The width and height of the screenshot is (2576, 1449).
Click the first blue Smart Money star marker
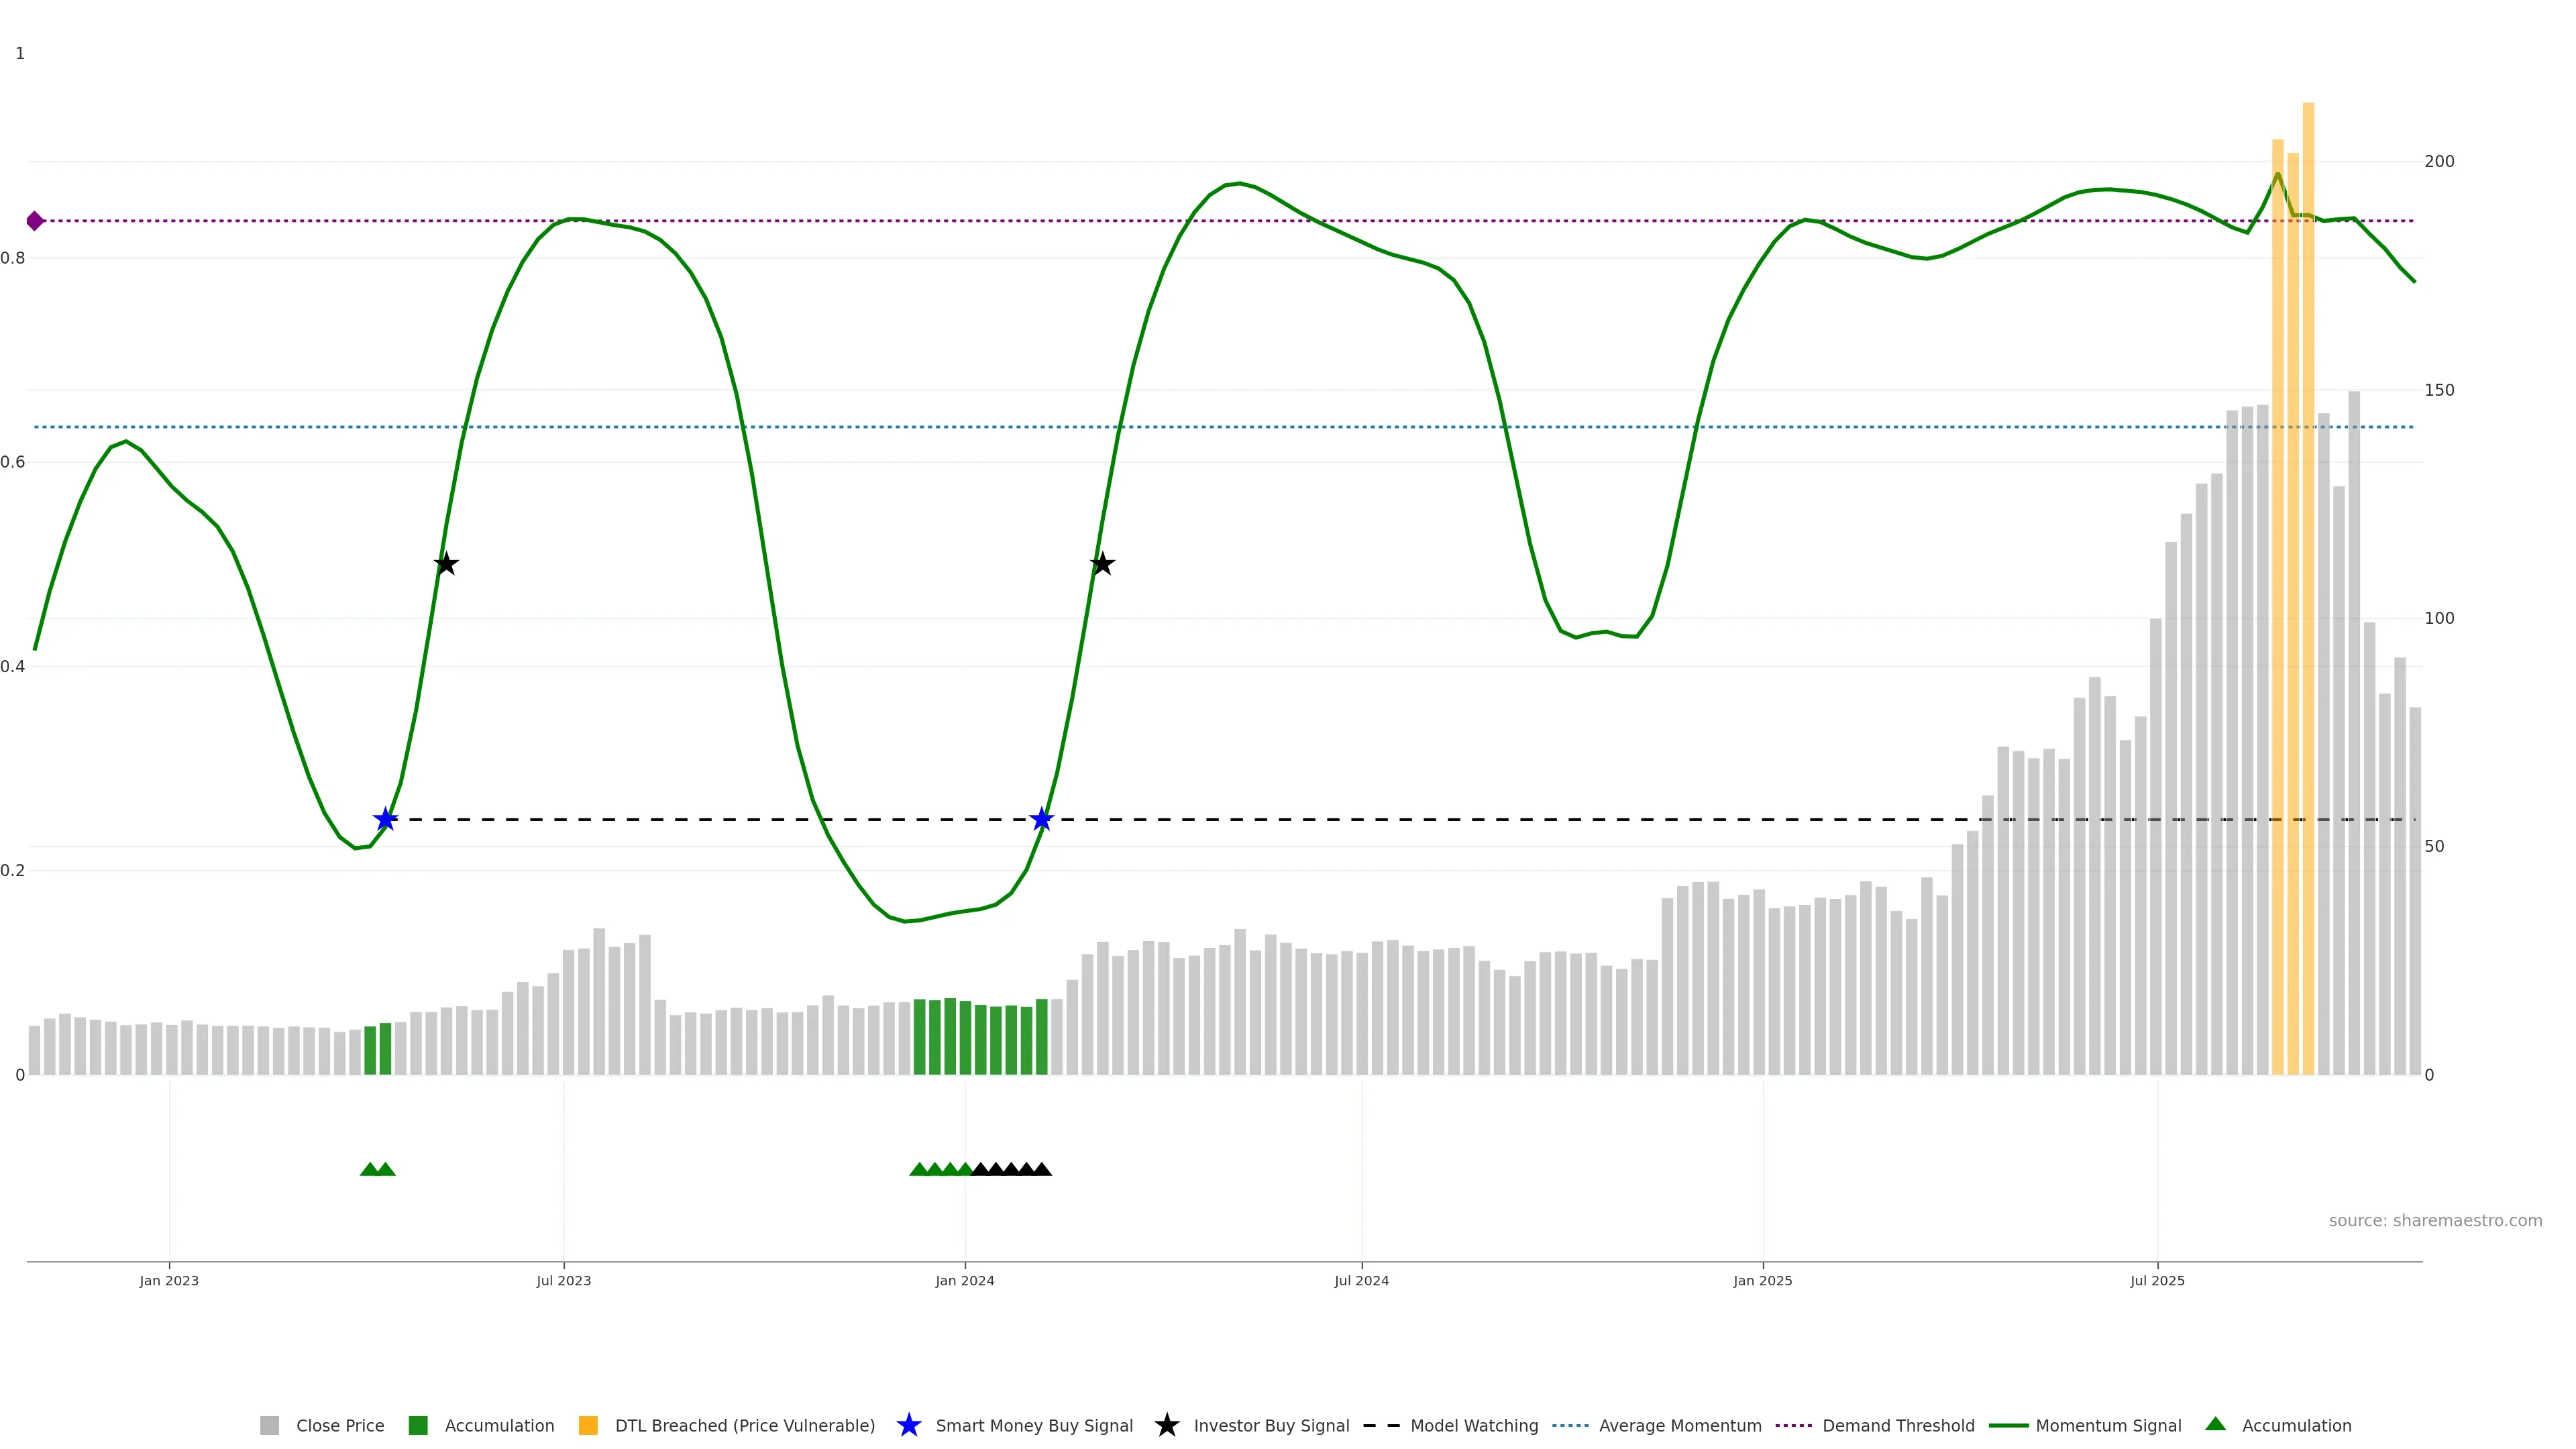point(386,820)
